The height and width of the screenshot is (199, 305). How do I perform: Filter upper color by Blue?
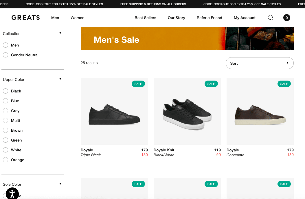[5, 101]
